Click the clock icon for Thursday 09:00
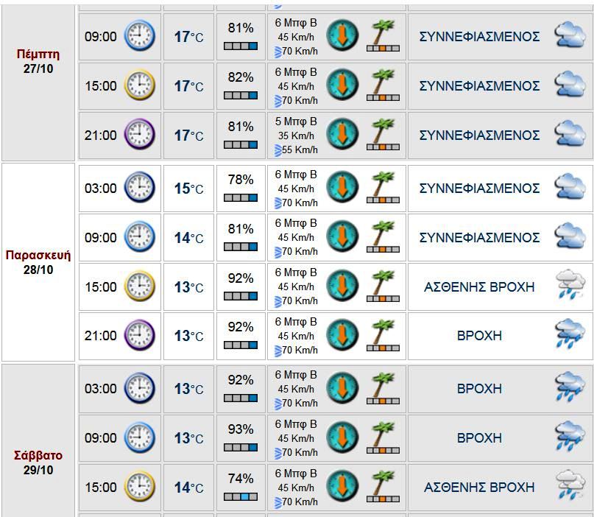The image size is (594, 517). coord(140,36)
